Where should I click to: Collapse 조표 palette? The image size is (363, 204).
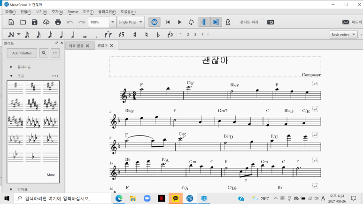(11, 76)
